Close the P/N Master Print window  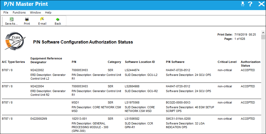tap(261, 4)
